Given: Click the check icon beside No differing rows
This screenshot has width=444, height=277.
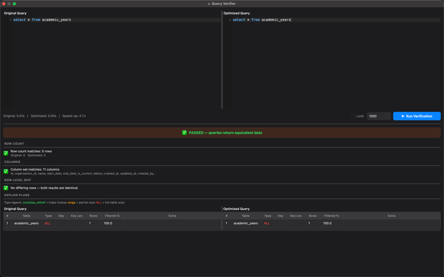Looking at the screenshot, I should [6, 188].
